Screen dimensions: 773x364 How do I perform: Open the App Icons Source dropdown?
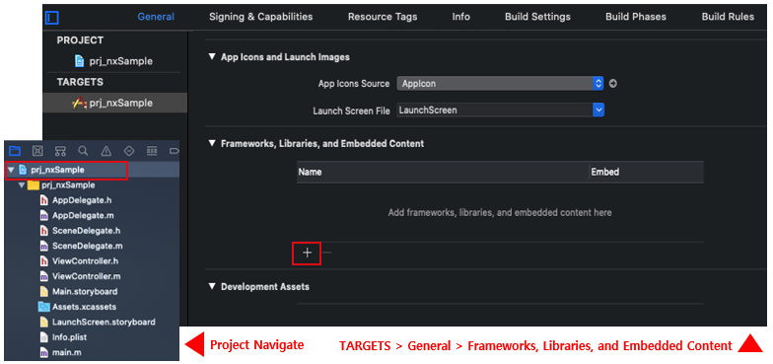pos(500,84)
